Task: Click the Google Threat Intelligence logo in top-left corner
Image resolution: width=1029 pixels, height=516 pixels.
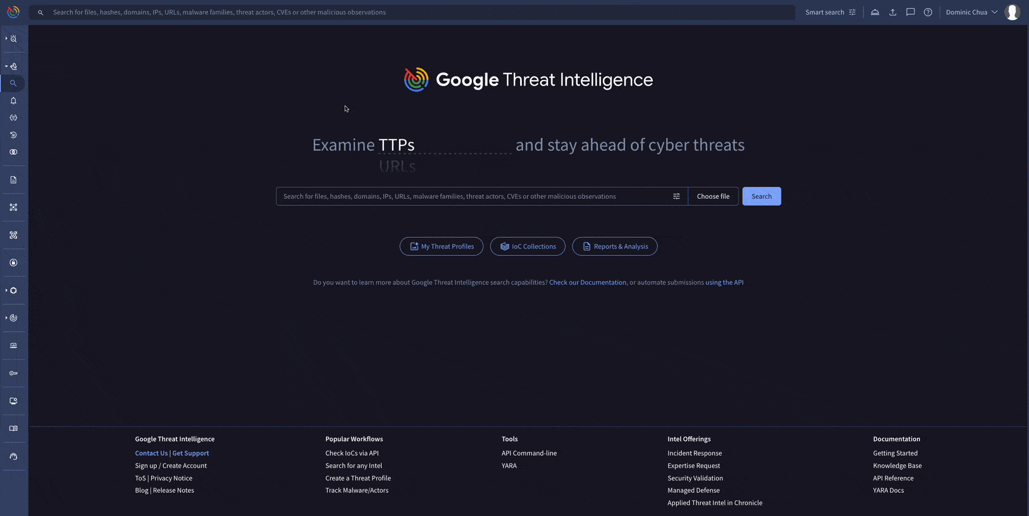Action: click(x=13, y=12)
